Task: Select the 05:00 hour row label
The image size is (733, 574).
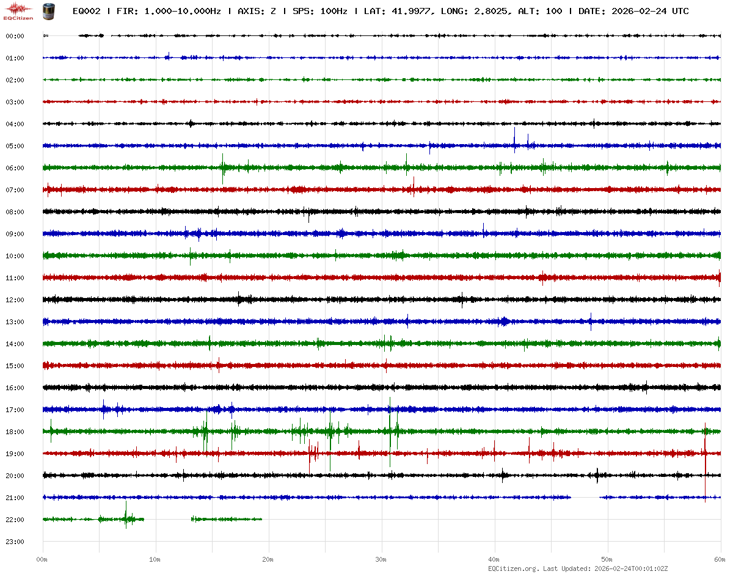Action: tap(15, 146)
